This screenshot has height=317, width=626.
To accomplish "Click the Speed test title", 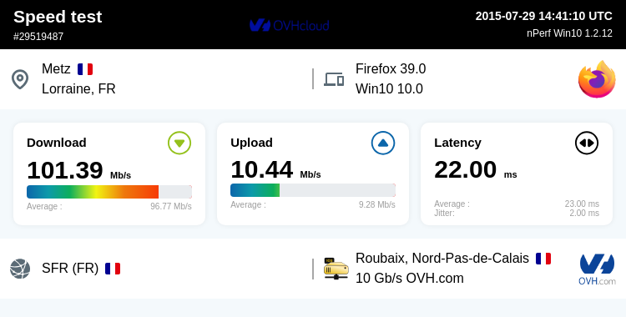I will click(58, 17).
